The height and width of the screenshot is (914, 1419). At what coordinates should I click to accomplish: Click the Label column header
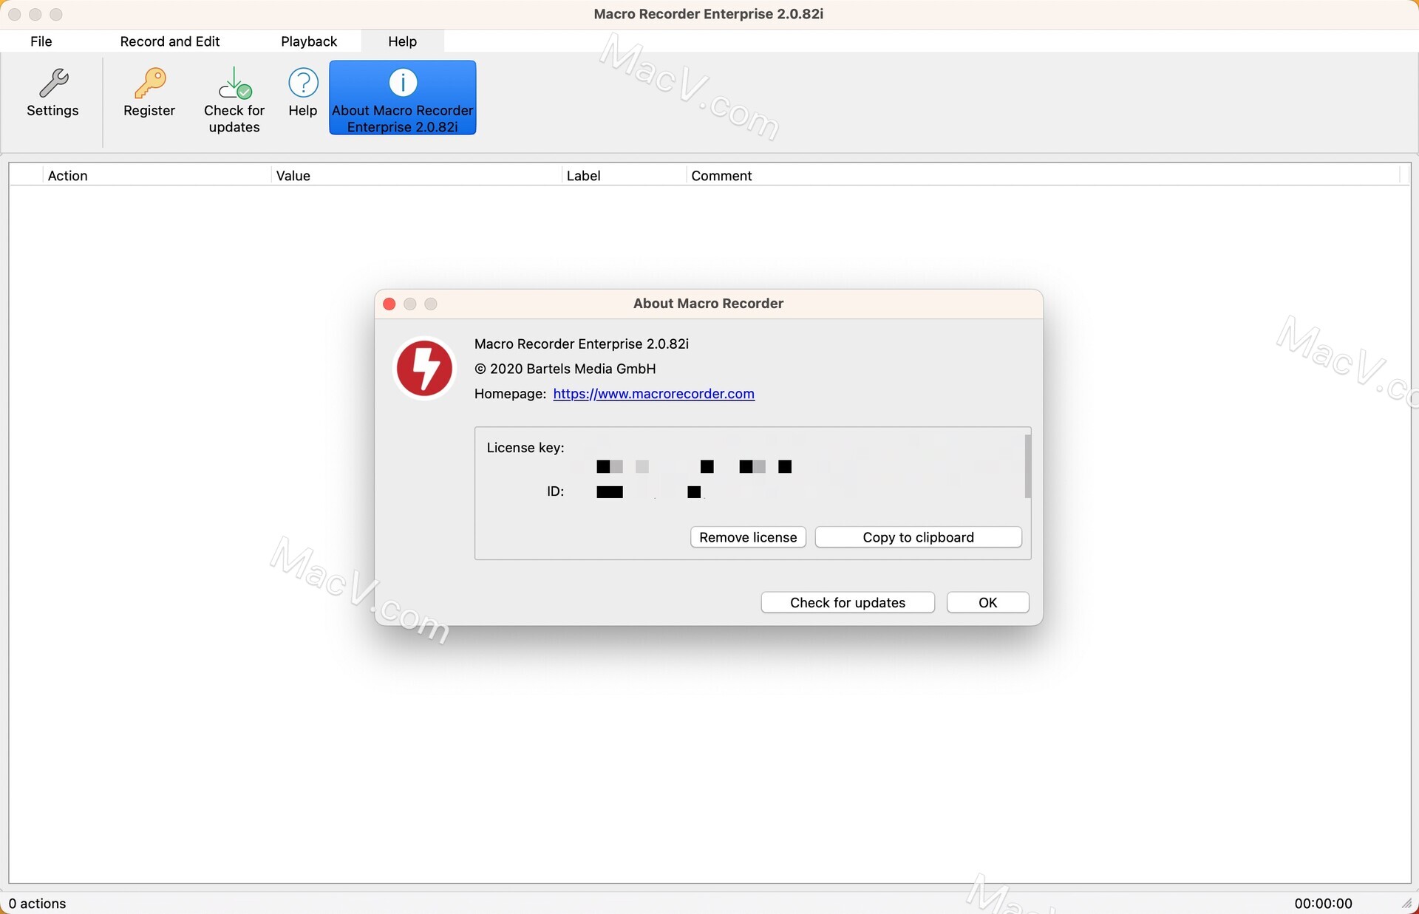[x=625, y=176]
